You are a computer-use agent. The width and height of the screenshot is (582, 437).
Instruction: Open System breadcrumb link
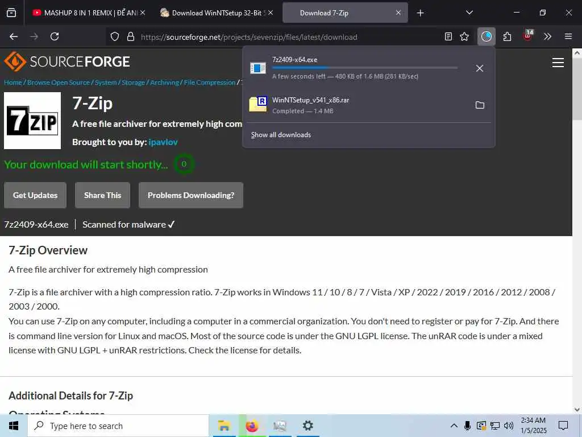(x=105, y=83)
